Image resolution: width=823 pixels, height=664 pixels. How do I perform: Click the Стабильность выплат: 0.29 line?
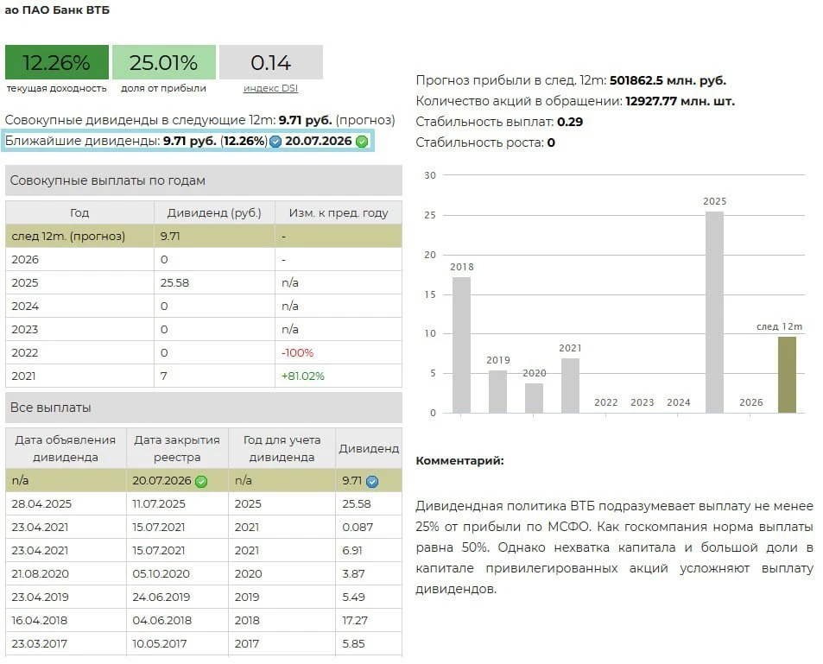pyautogui.click(x=499, y=122)
